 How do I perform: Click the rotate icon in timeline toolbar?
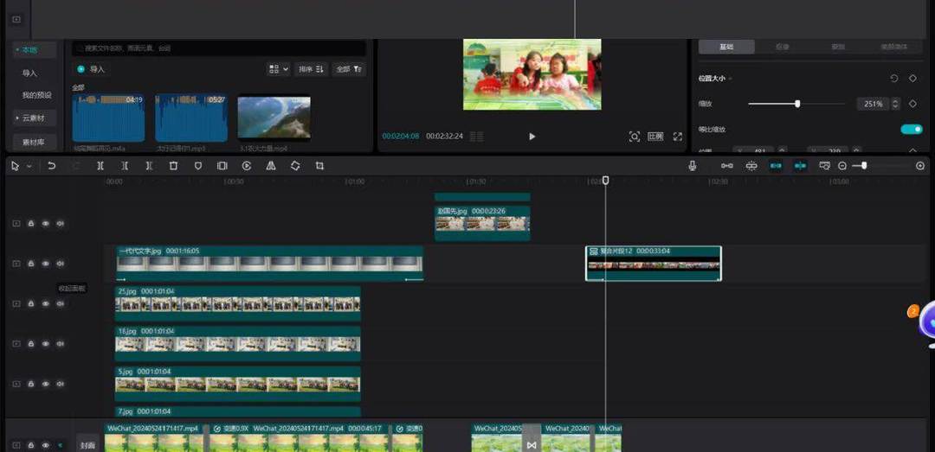295,166
